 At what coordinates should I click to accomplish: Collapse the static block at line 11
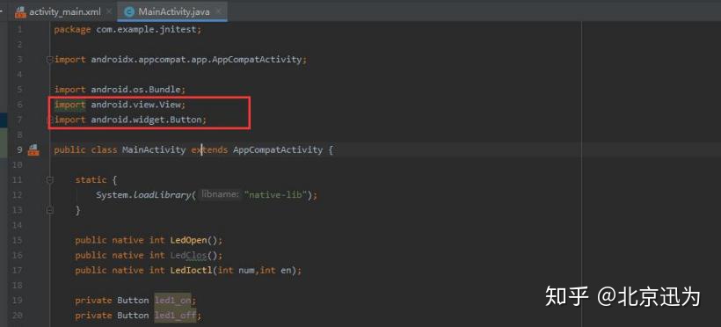pos(49,180)
